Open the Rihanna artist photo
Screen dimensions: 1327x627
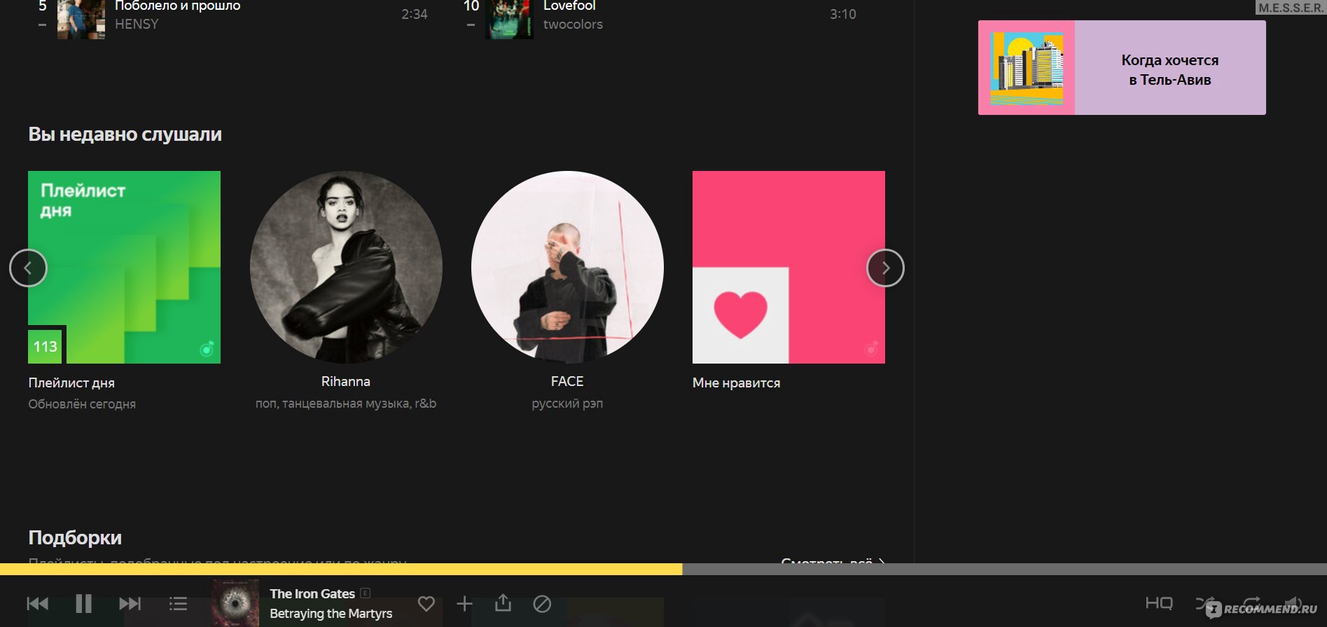(x=346, y=267)
